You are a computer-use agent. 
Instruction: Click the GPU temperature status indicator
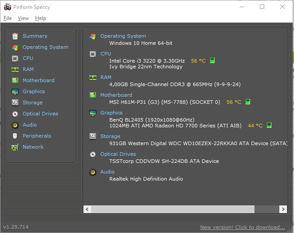click(269, 125)
